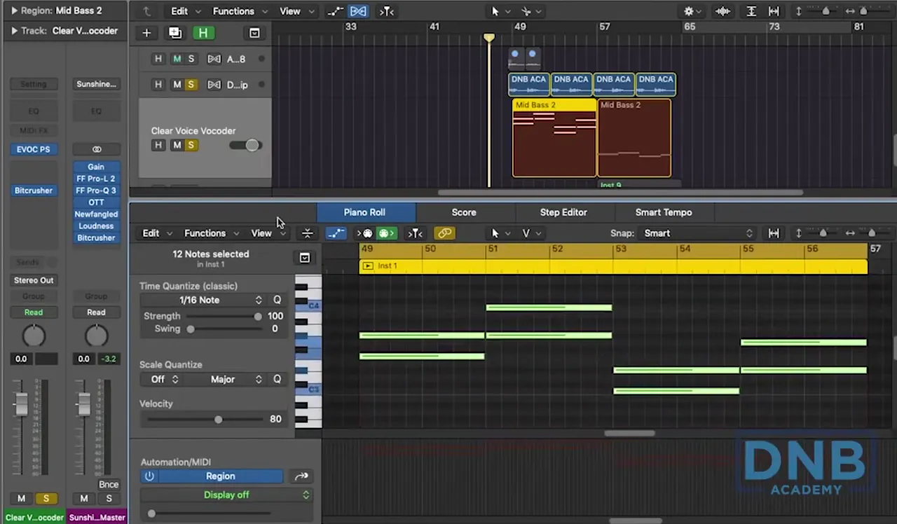
Task: Mute the Clear Voice Vocoder track header
Action: tap(177, 145)
